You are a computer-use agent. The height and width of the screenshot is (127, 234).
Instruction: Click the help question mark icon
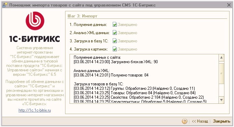[x=184, y=121]
